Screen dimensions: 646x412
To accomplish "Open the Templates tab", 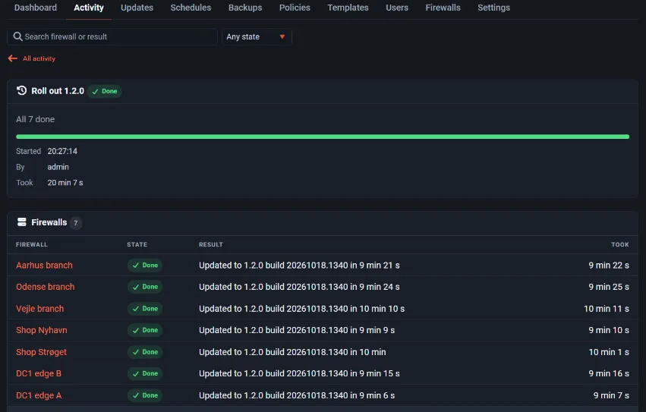I will [348, 8].
